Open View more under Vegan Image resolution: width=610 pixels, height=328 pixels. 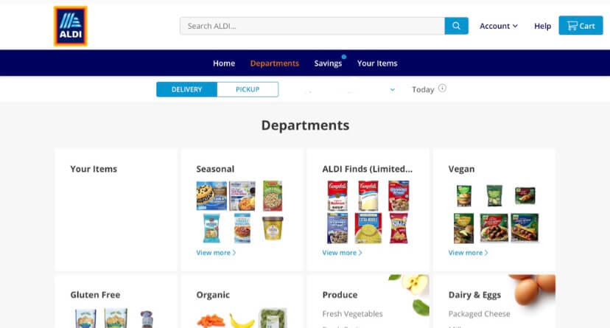click(468, 253)
